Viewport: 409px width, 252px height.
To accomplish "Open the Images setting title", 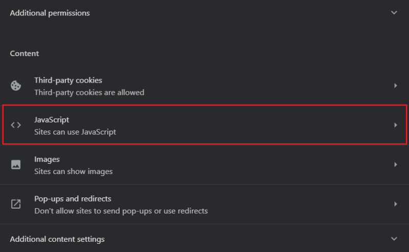I will pos(47,159).
